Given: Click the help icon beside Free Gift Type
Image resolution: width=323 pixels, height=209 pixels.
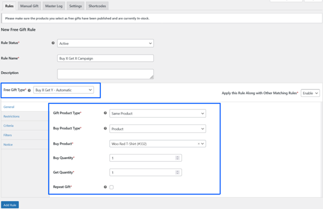Looking at the screenshot, I should [x=29, y=90].
